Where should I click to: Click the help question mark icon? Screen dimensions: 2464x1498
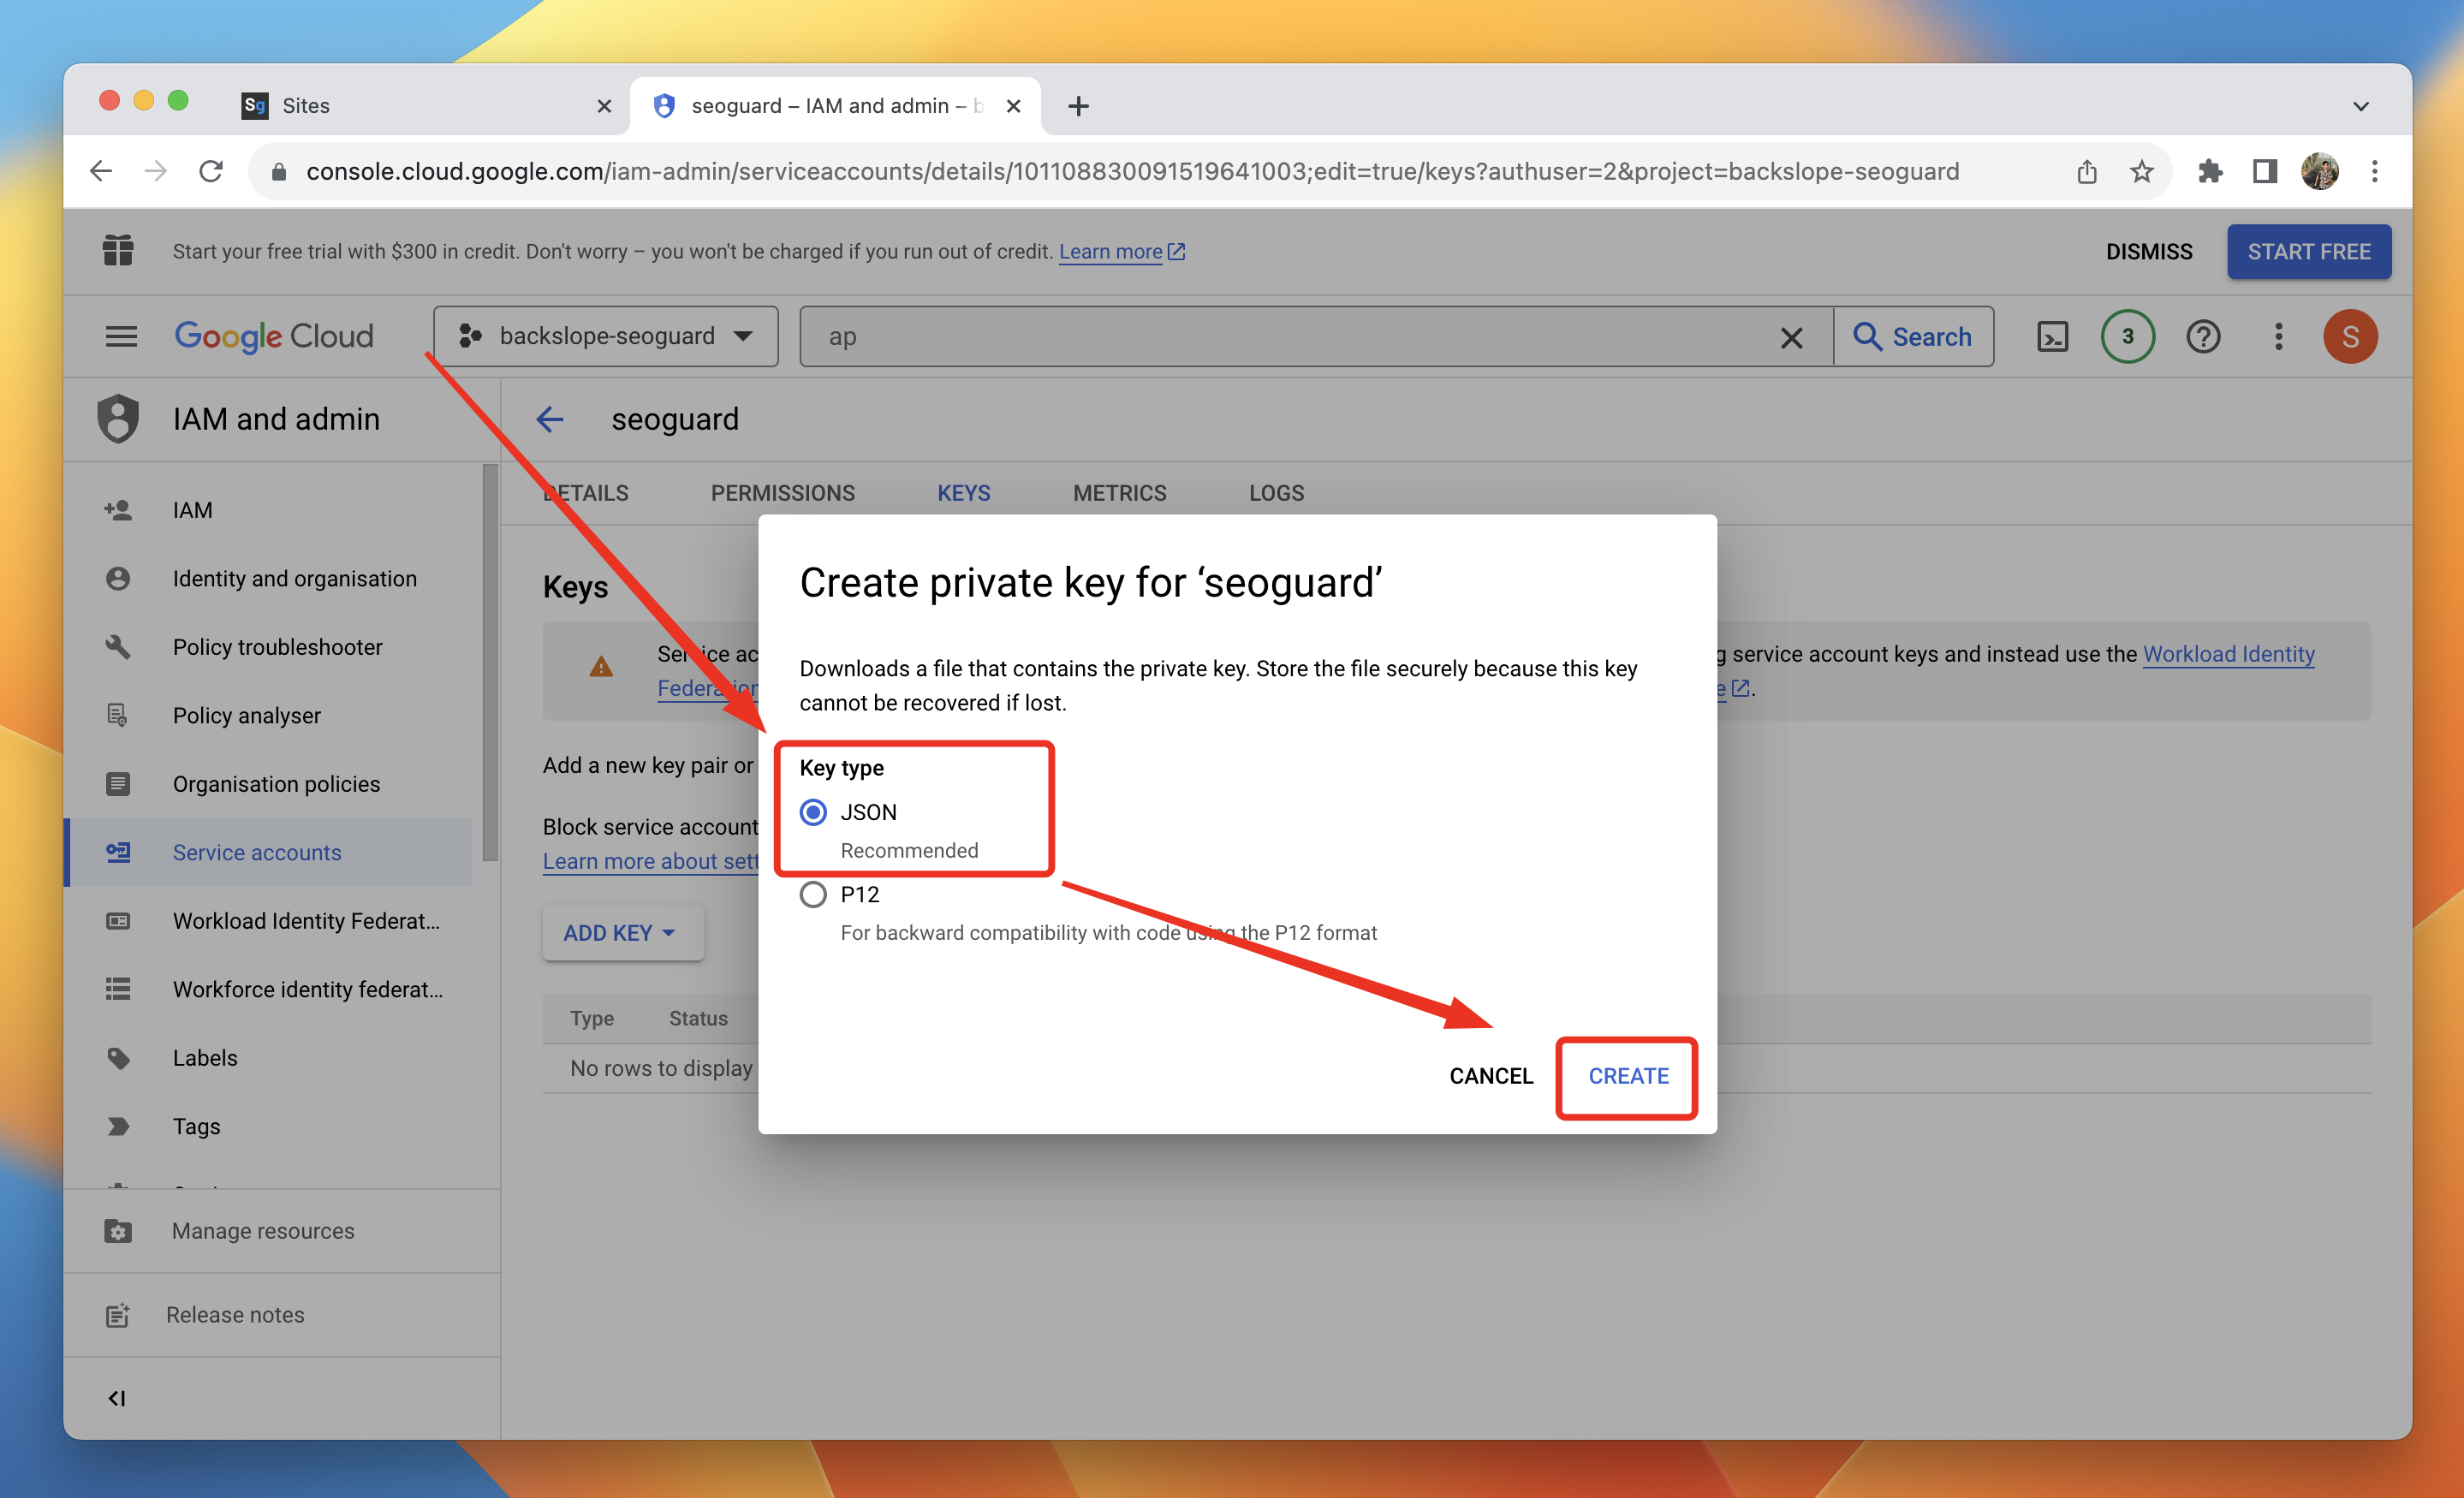2202,337
